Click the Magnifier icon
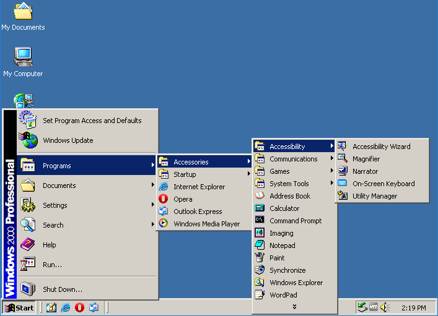This screenshot has height=316, width=438. coord(343,158)
